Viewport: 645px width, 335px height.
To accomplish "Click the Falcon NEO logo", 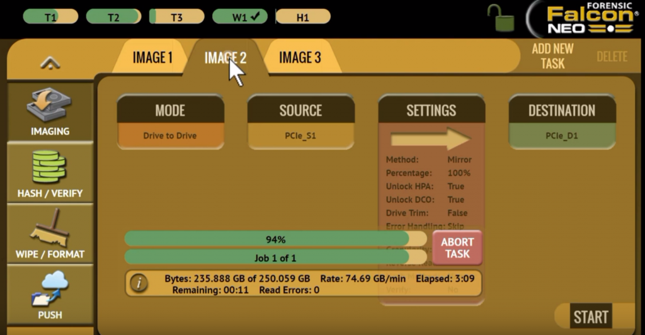I will [x=587, y=18].
